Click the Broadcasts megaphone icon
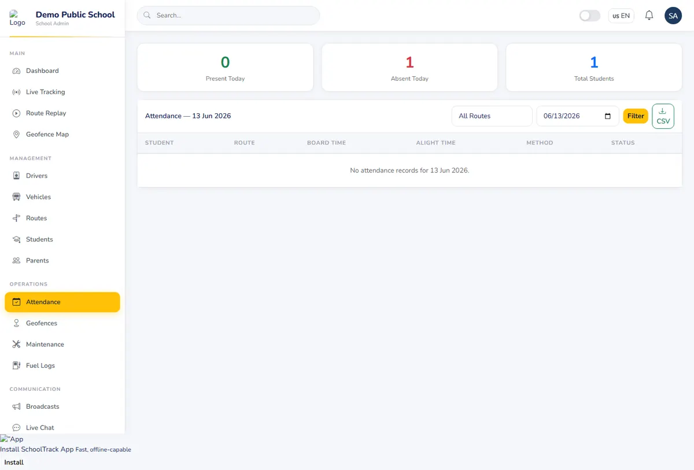The image size is (694, 470). point(16,406)
